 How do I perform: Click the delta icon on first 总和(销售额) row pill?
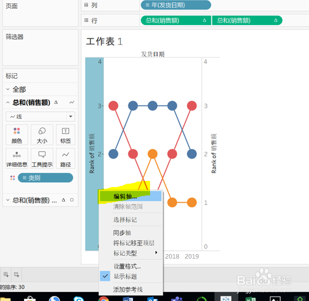pos(204,20)
